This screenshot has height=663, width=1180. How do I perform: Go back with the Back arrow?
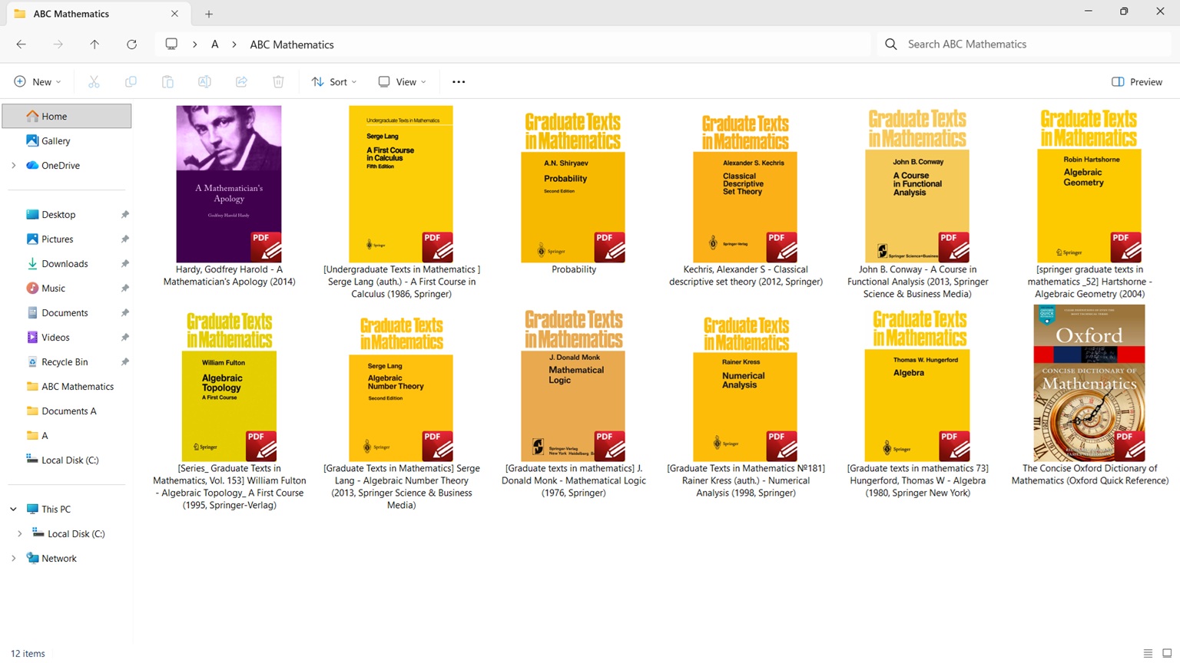point(22,45)
